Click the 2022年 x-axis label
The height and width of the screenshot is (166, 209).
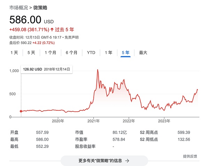pyautogui.click(x=129, y=121)
